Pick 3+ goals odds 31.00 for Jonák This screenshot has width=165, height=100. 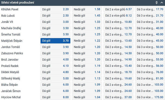click(150, 22)
